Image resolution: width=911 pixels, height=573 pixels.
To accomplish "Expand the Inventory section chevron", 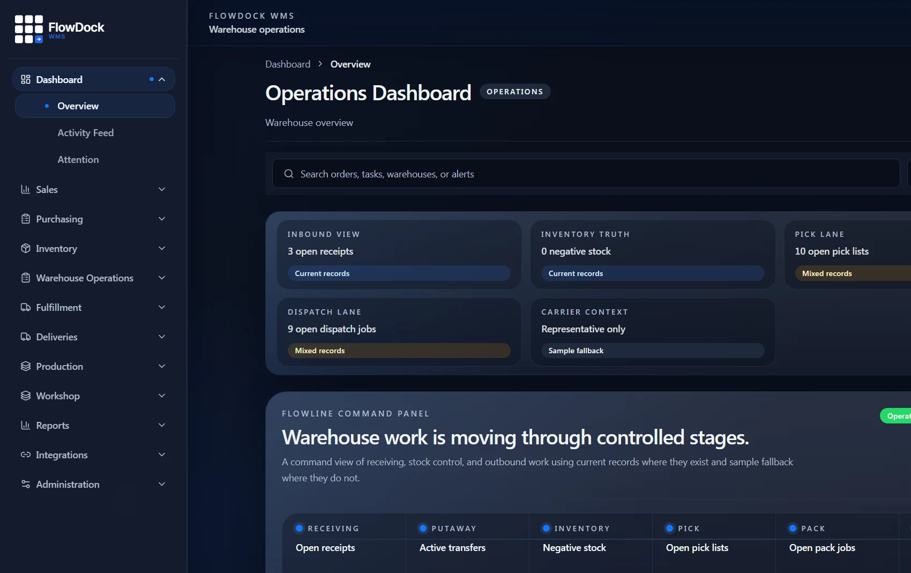I will pyautogui.click(x=162, y=248).
